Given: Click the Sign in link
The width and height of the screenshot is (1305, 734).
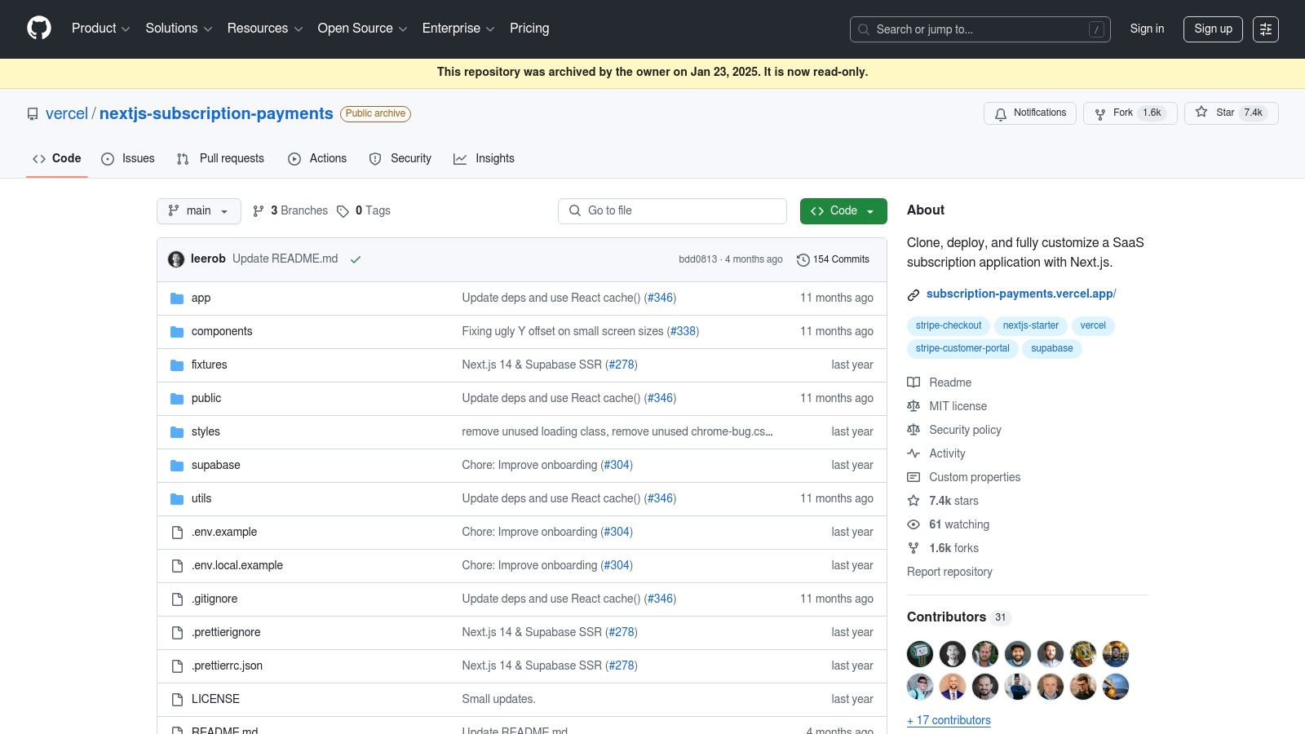Looking at the screenshot, I should 1147,29.
